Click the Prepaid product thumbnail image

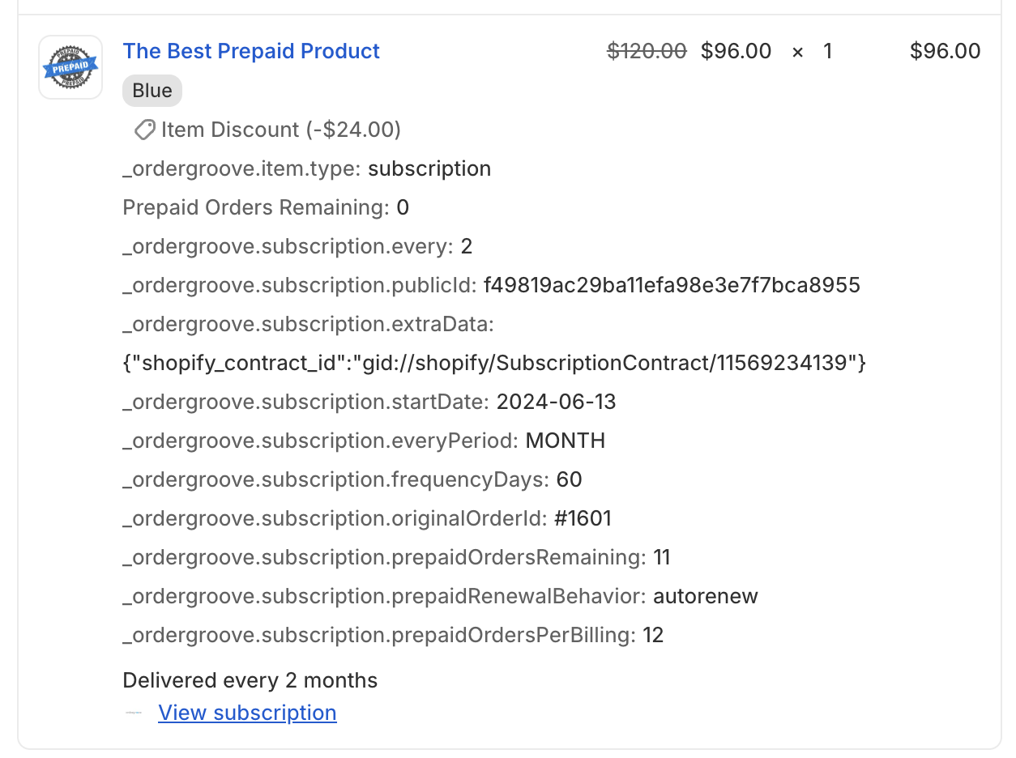[x=70, y=67]
